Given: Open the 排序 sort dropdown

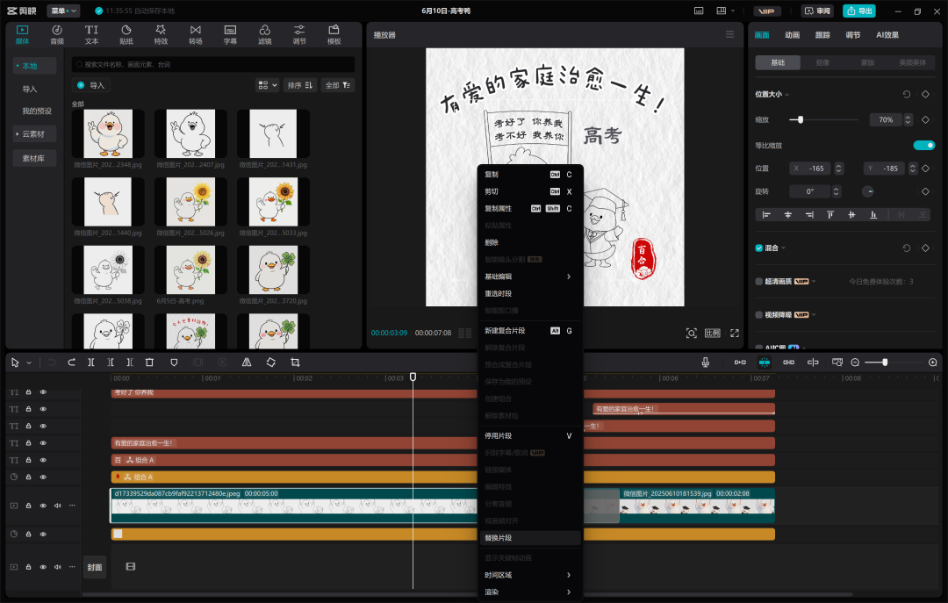Looking at the screenshot, I should [300, 85].
